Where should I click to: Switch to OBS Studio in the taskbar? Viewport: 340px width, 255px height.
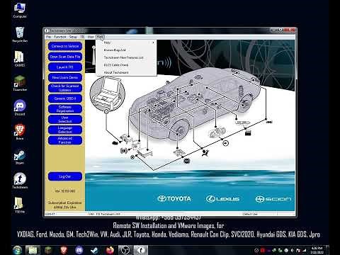pyautogui.click(x=125, y=250)
